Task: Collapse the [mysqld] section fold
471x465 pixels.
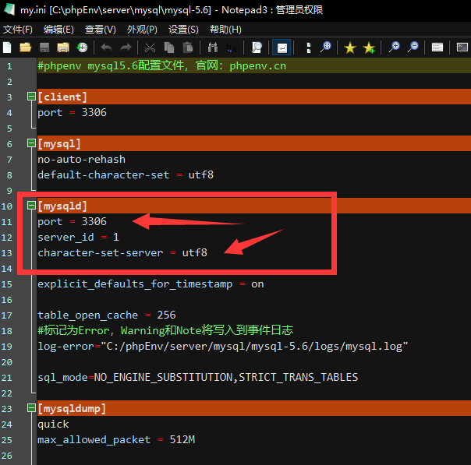Action: (x=31, y=206)
